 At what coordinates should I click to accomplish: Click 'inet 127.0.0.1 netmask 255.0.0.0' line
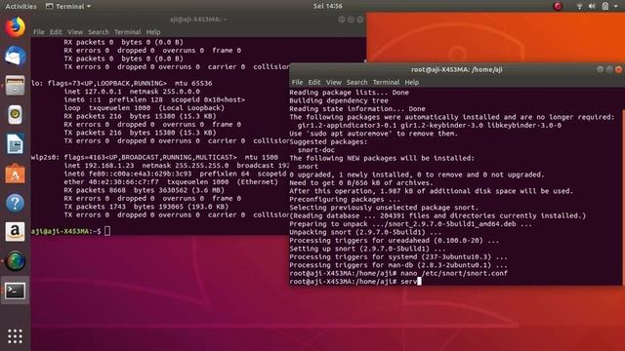132,92
